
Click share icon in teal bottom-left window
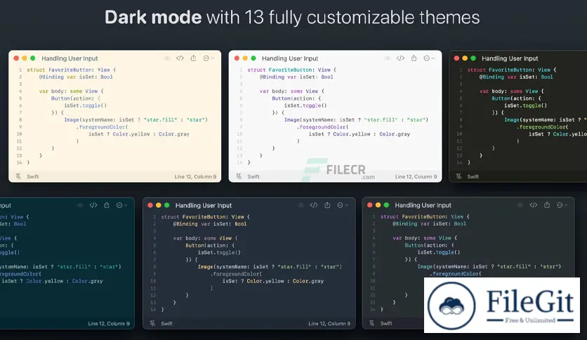(x=107, y=205)
